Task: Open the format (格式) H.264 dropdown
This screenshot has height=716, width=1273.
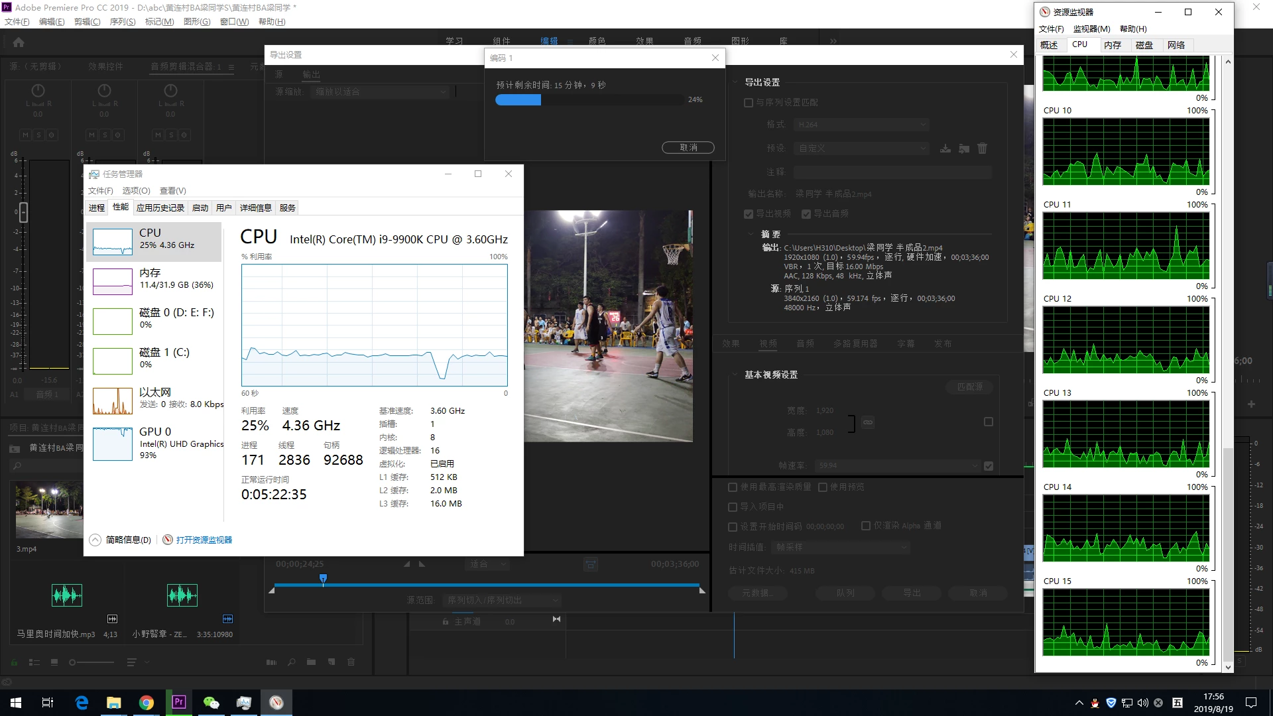Action: (861, 125)
